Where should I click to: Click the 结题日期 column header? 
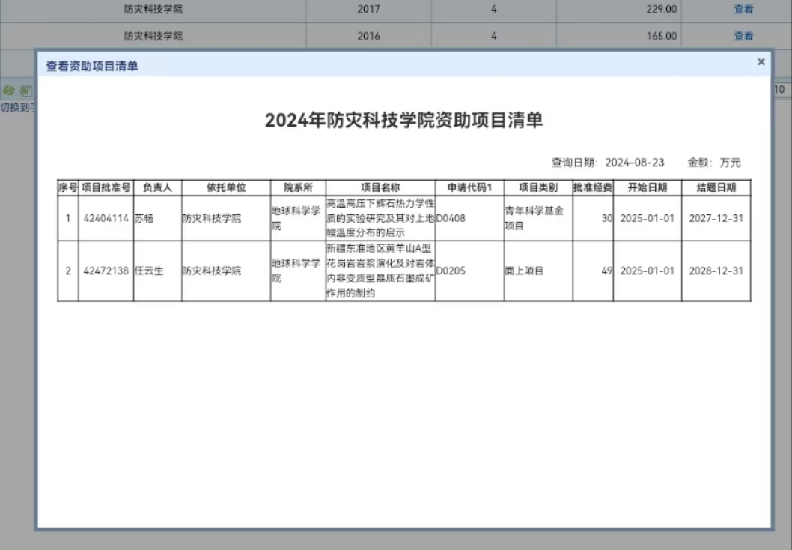point(716,187)
